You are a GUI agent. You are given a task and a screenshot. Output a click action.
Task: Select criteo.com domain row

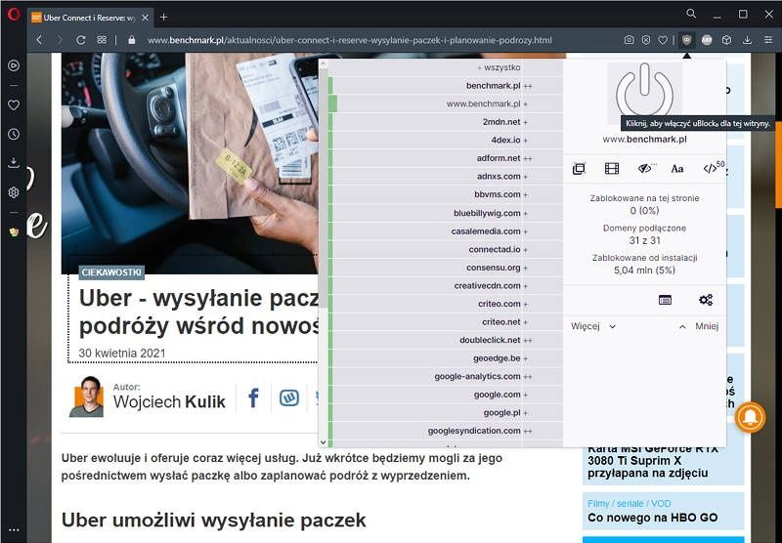point(446,304)
